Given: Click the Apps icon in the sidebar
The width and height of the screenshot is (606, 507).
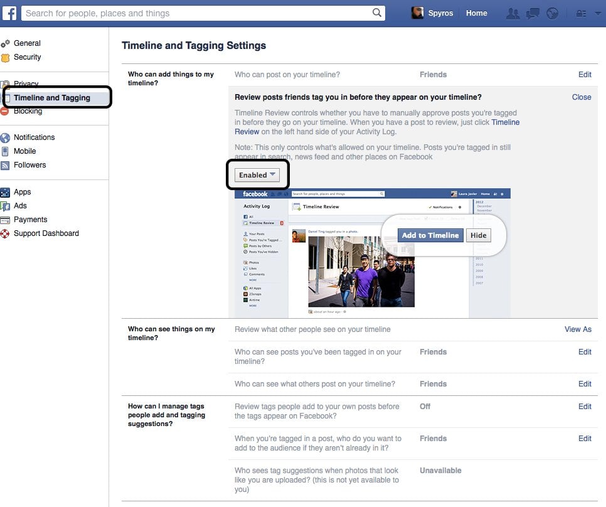Looking at the screenshot, I should pyautogui.click(x=5, y=192).
